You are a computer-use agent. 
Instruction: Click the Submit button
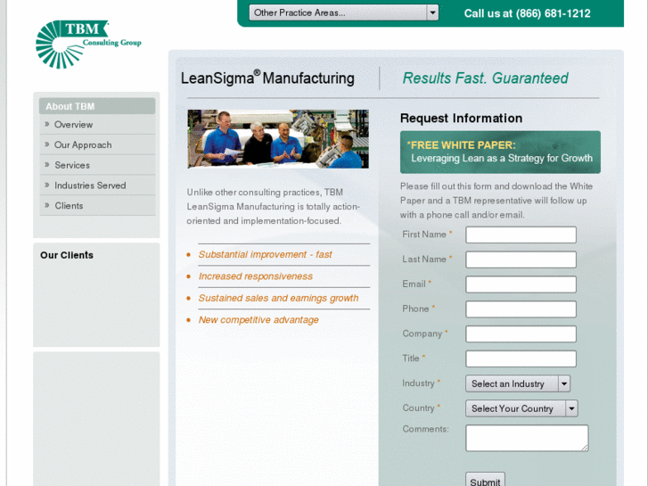tap(485, 480)
